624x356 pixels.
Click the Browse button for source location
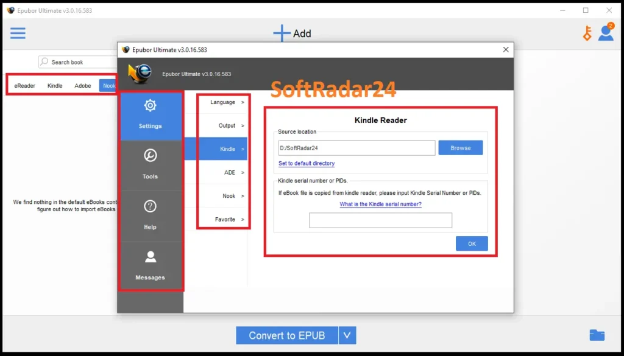460,147
